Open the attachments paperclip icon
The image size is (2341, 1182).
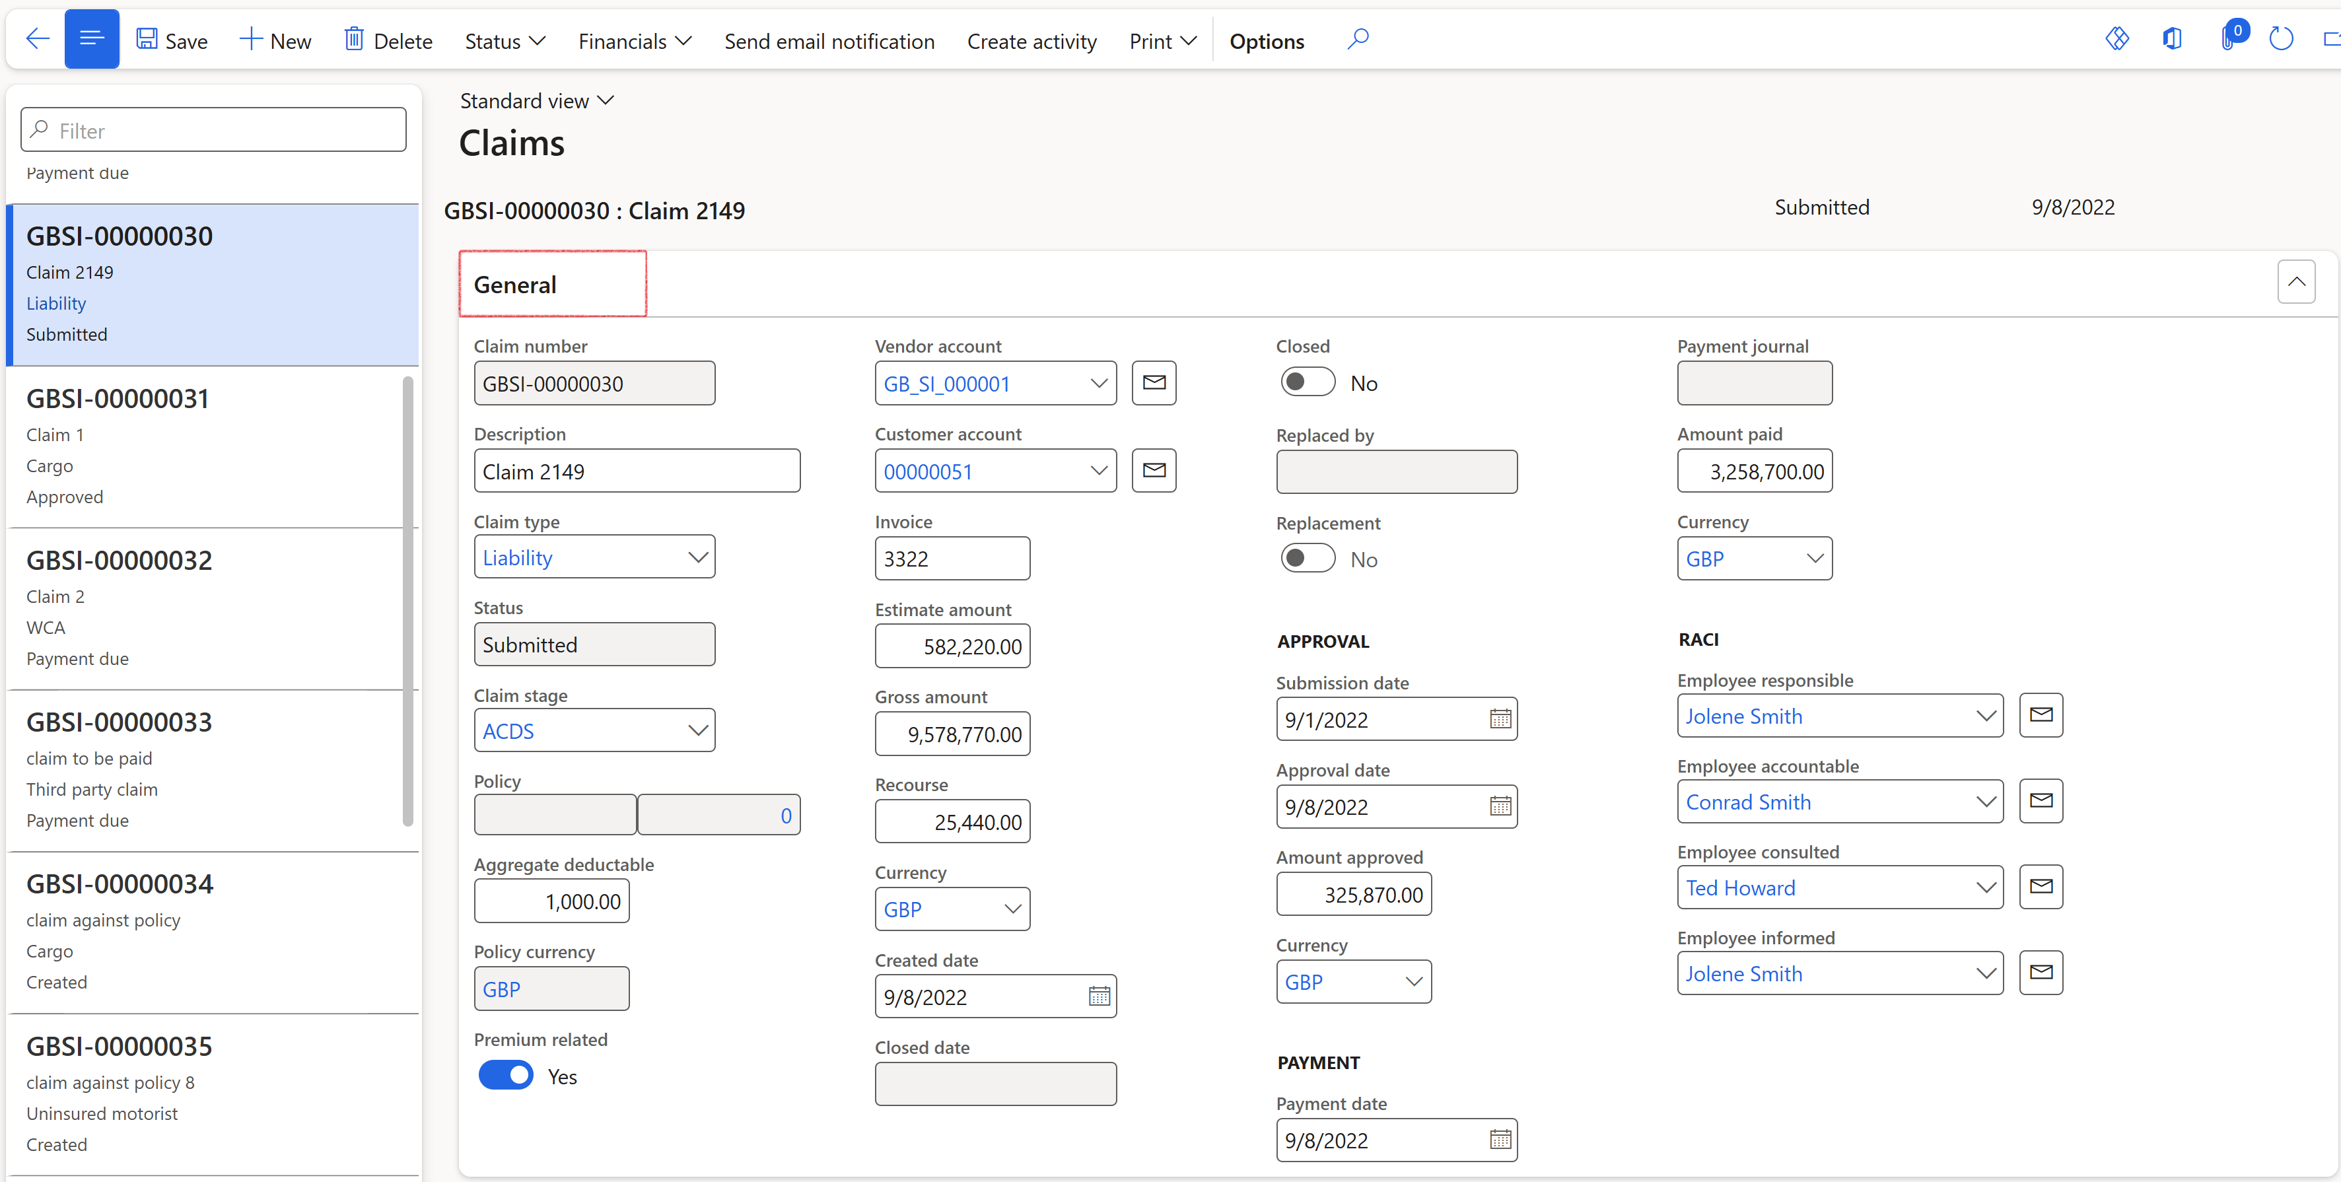click(x=2227, y=39)
